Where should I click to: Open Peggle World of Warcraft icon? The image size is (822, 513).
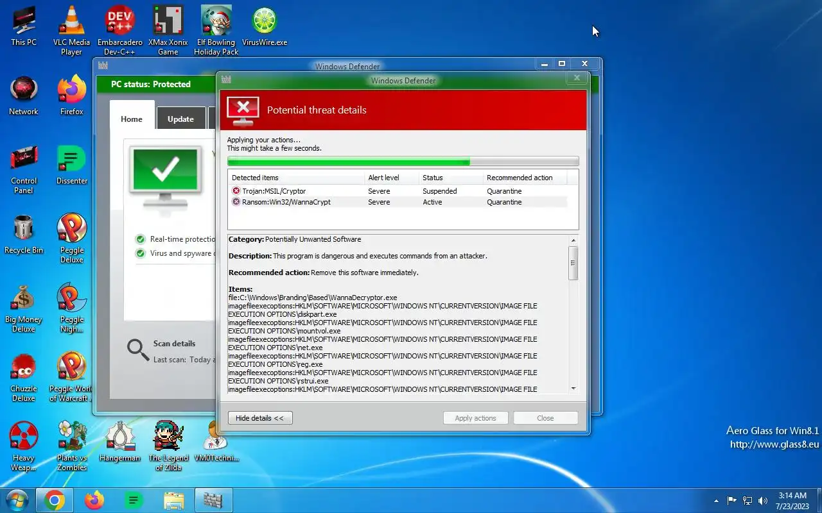click(x=72, y=377)
